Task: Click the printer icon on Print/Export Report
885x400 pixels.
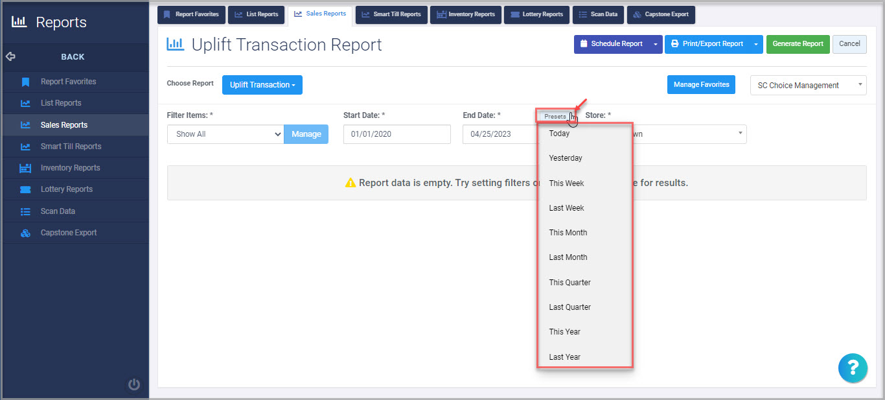Action: pyautogui.click(x=676, y=44)
